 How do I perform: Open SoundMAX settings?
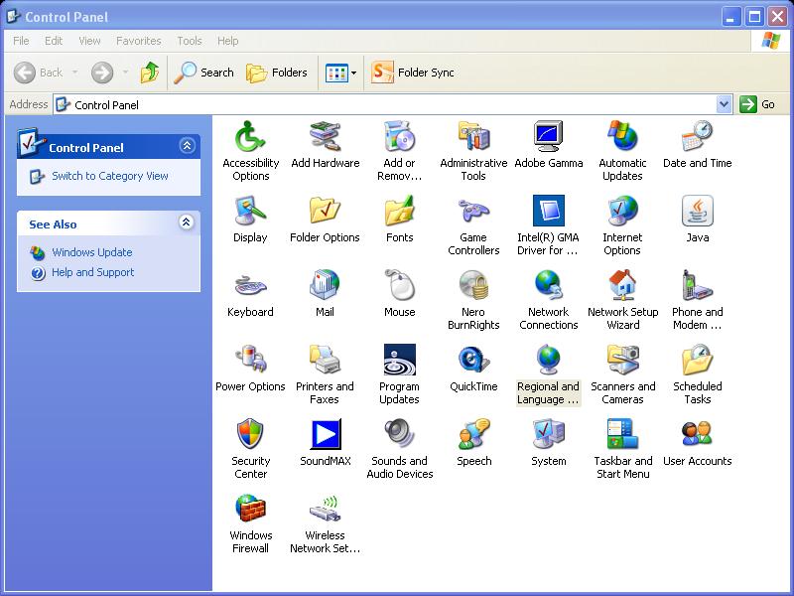tap(326, 442)
